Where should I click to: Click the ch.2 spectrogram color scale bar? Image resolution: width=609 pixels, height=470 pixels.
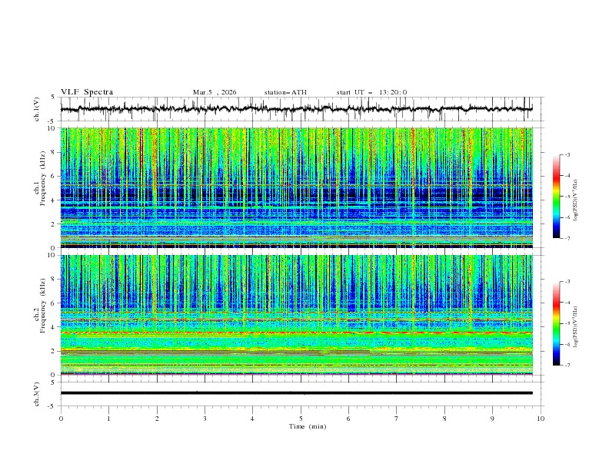[x=557, y=323]
